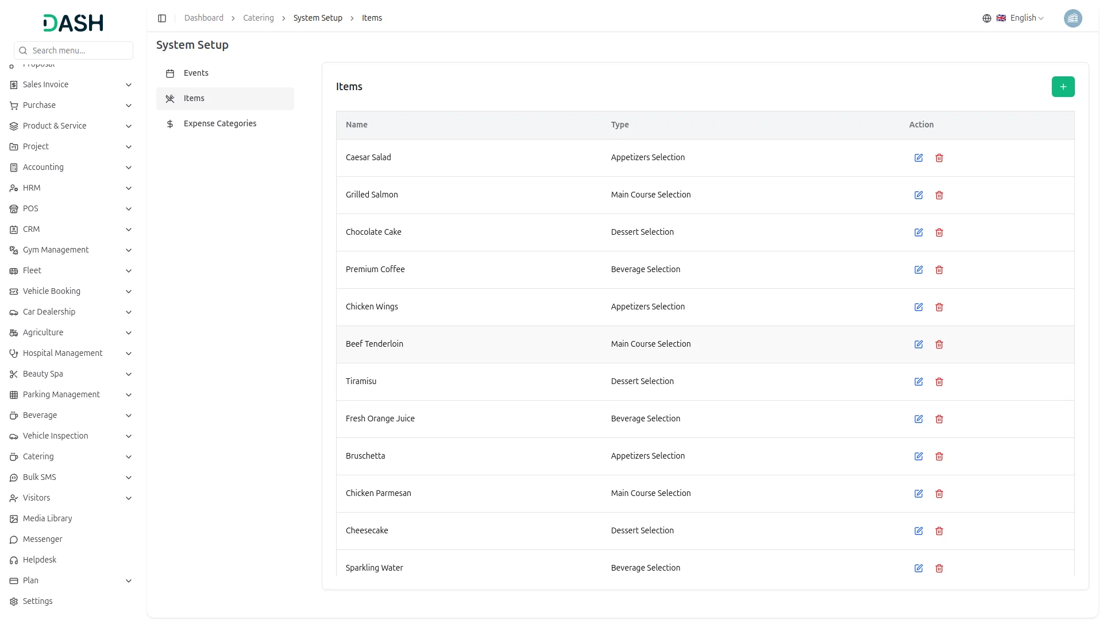
Task: Edit the Caesar Salad item
Action: pyautogui.click(x=918, y=158)
